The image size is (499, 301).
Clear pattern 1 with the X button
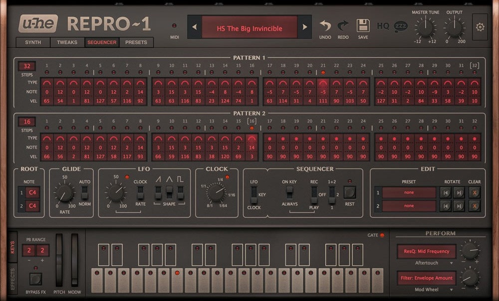(474, 193)
